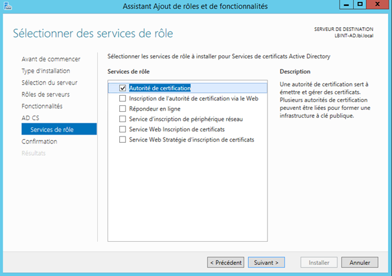Viewport: 392px width, 276px height.
Task: Enable Inscription de l'autorité de certification via le Web
Action: [x=123, y=98]
